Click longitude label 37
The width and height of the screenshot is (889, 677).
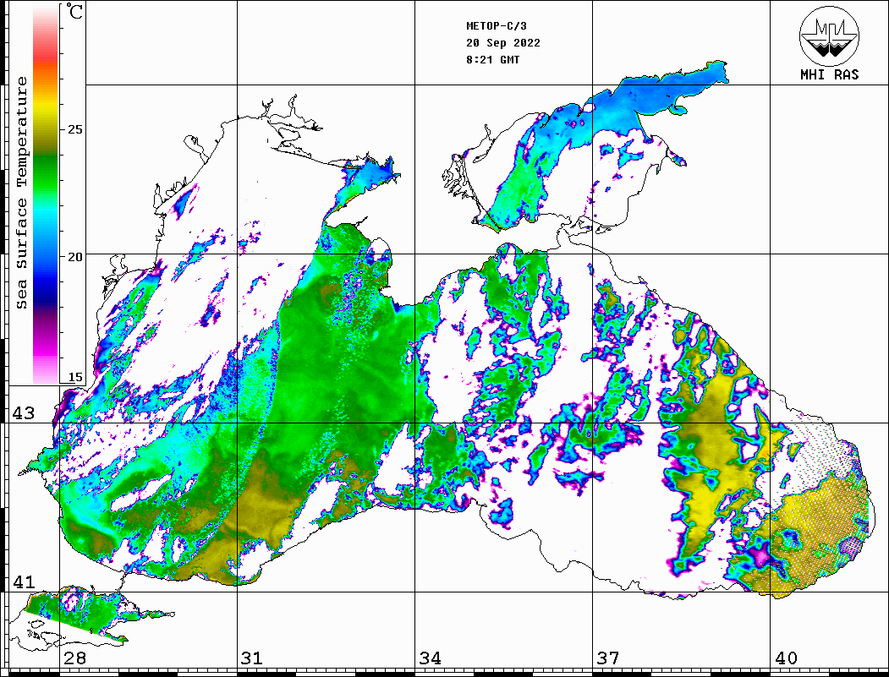(607, 658)
